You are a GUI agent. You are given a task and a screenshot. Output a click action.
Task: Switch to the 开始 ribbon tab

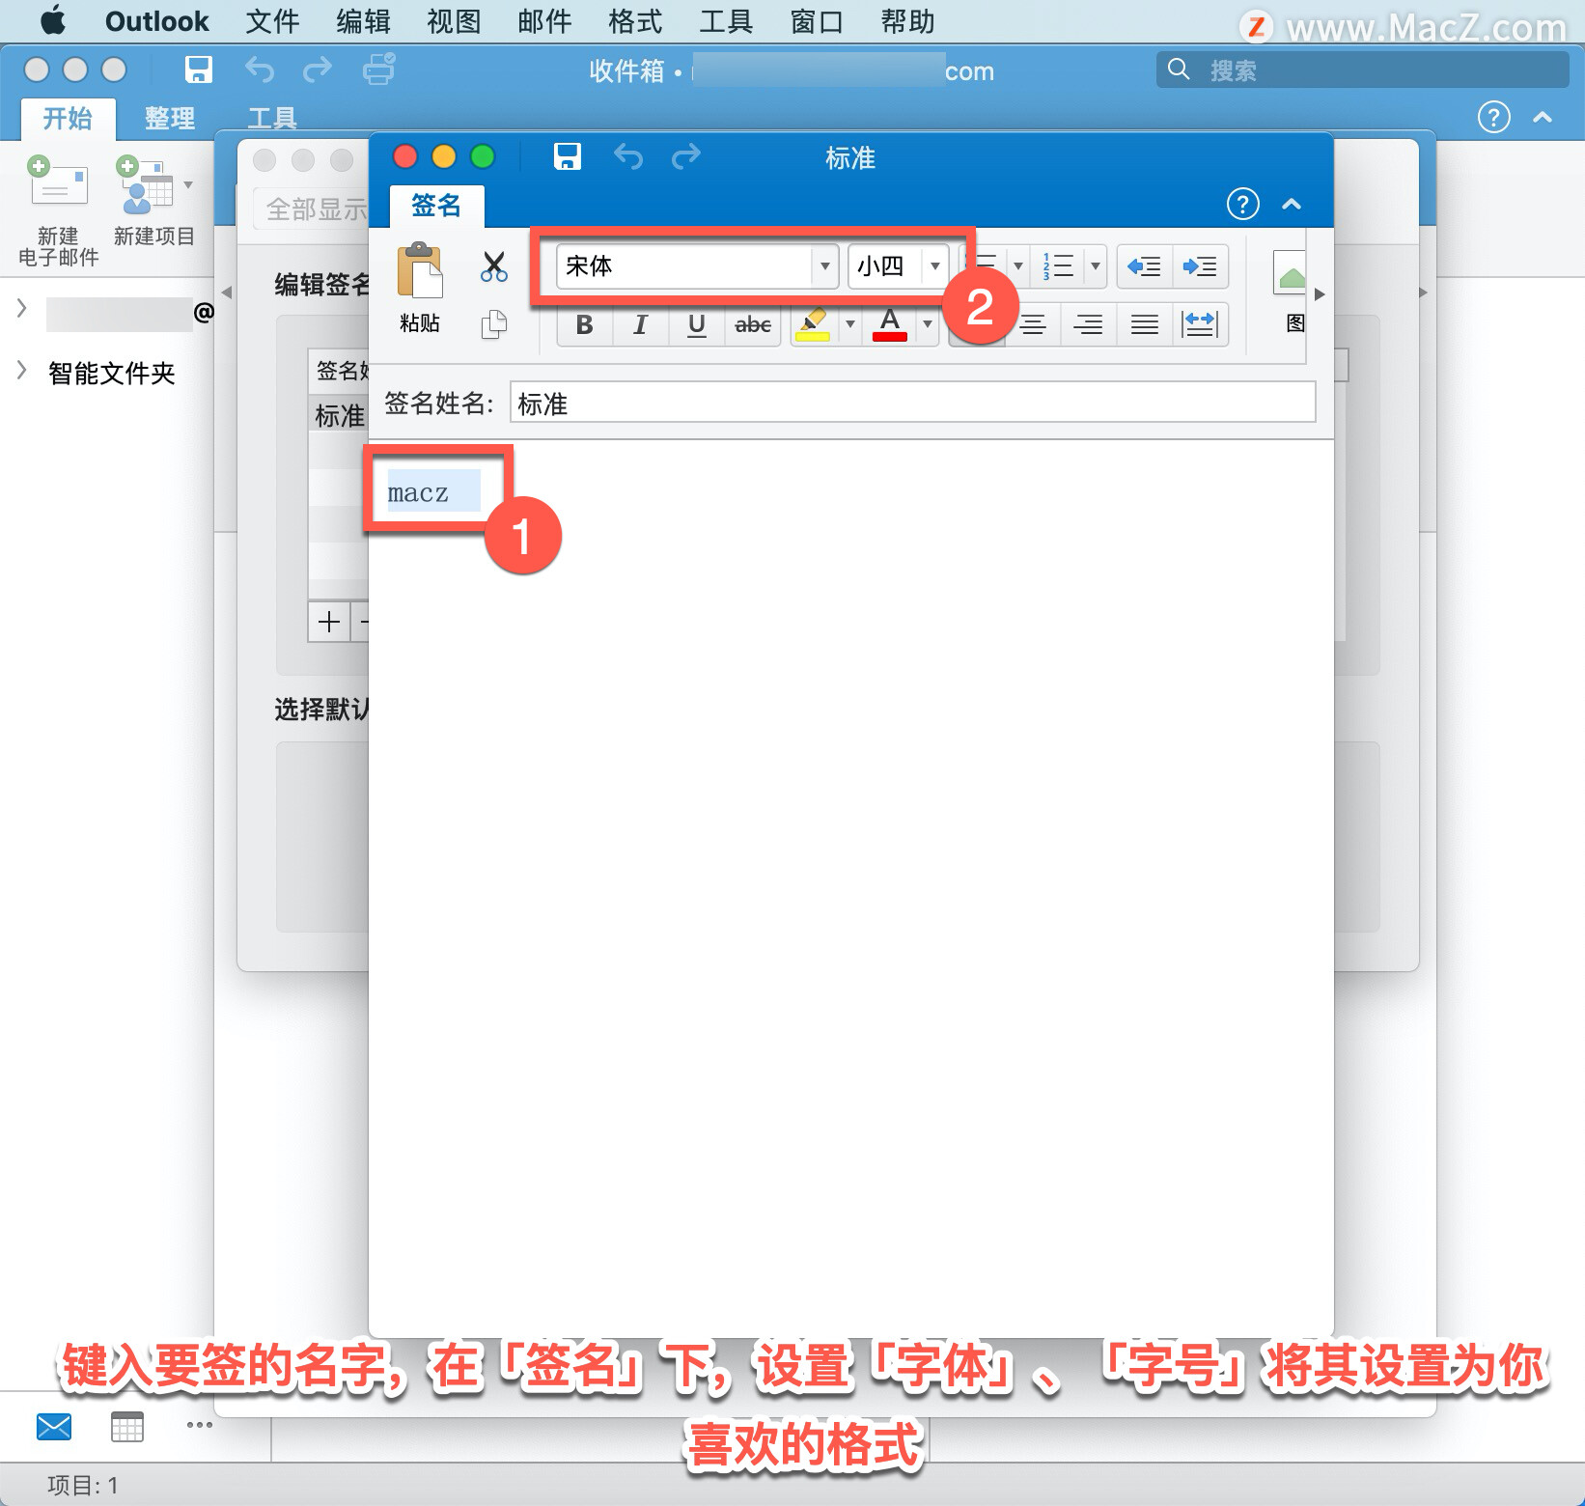[x=68, y=119]
